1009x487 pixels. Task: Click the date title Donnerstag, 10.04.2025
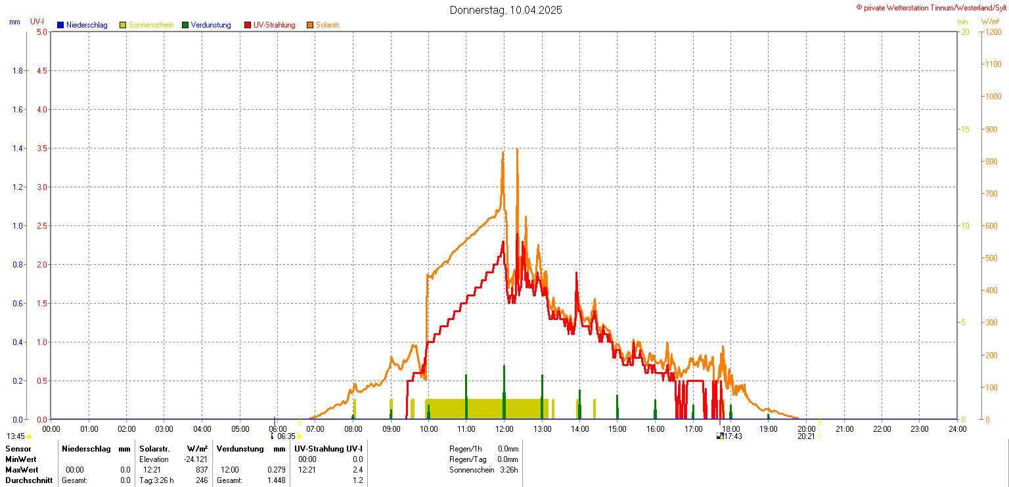pyautogui.click(x=506, y=10)
